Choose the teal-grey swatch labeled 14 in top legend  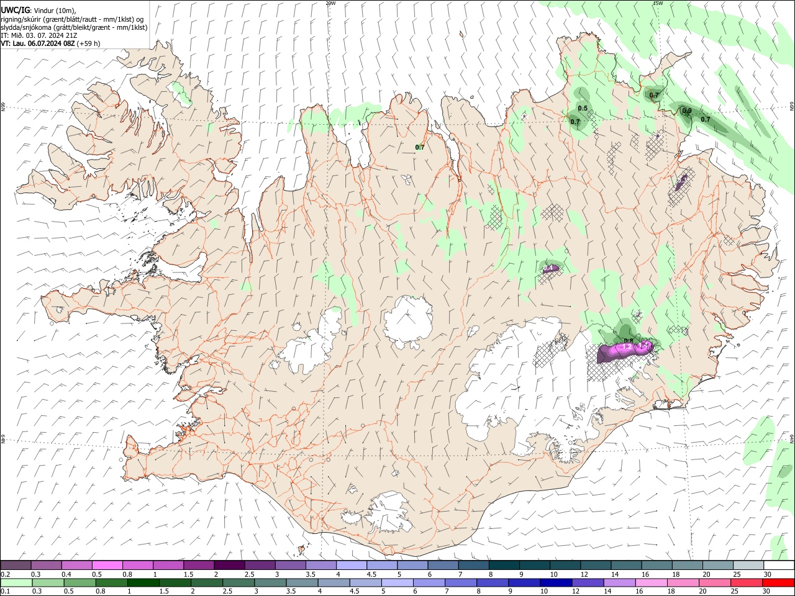[626, 566]
